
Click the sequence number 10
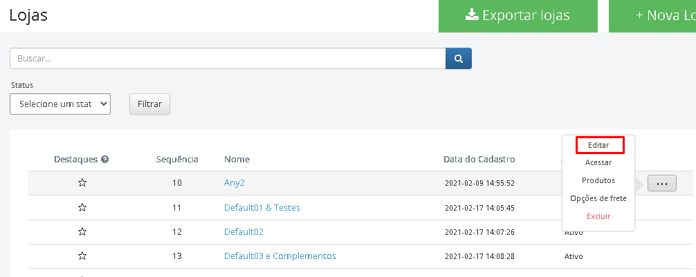tap(176, 182)
